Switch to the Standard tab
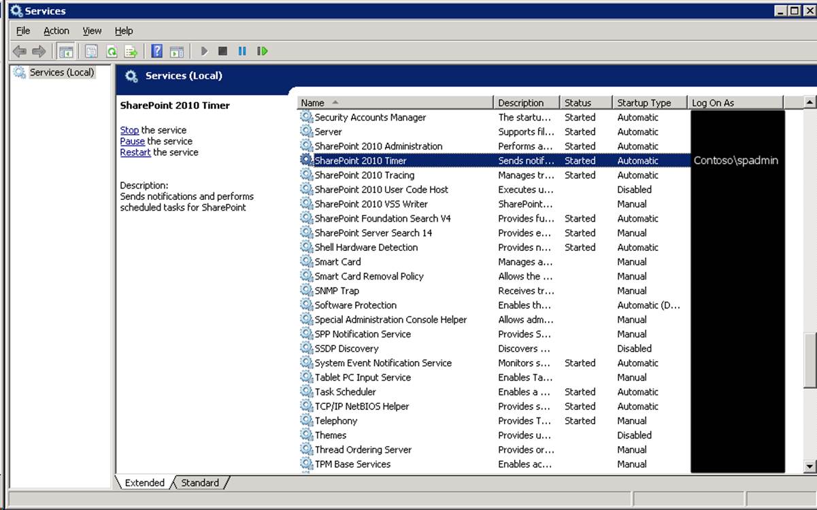The height and width of the screenshot is (510, 817). 199,483
